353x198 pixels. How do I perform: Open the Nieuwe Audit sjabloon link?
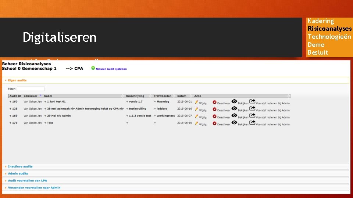click(x=111, y=69)
